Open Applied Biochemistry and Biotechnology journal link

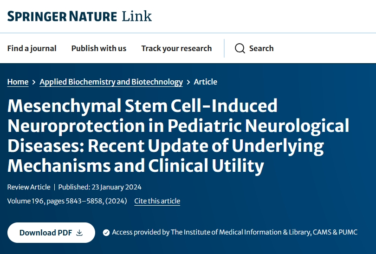pos(111,82)
